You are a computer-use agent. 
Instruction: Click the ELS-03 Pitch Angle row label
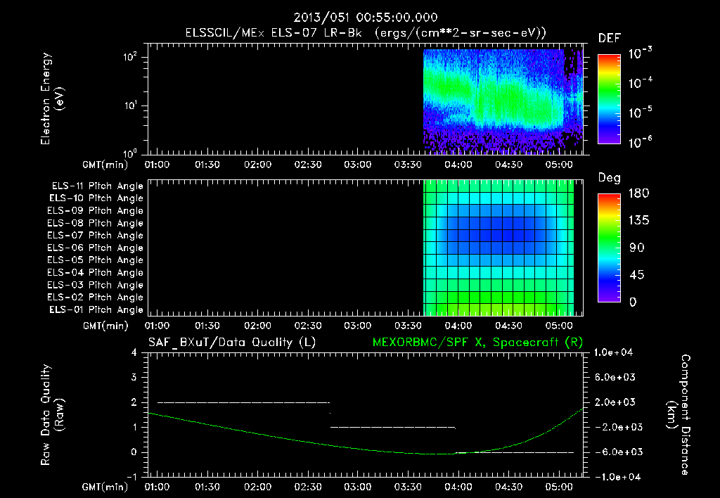[x=95, y=285]
